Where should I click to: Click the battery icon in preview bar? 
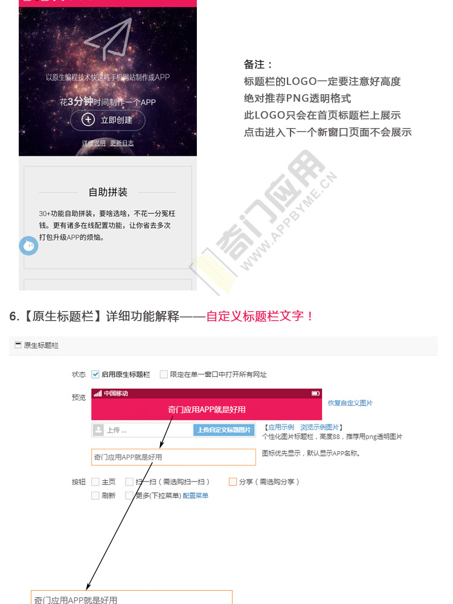(315, 393)
